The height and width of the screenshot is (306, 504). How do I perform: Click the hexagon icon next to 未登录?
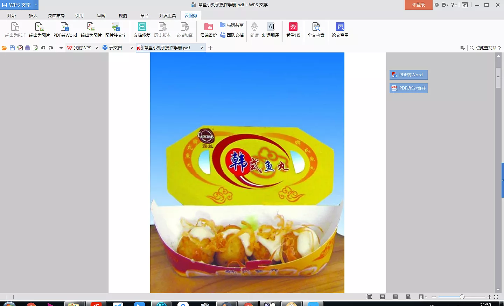[436, 5]
